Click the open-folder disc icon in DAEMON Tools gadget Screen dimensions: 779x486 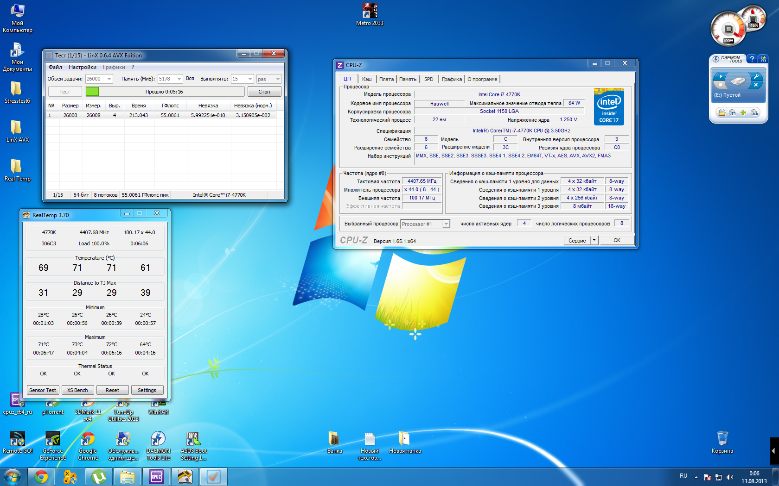tap(722, 112)
